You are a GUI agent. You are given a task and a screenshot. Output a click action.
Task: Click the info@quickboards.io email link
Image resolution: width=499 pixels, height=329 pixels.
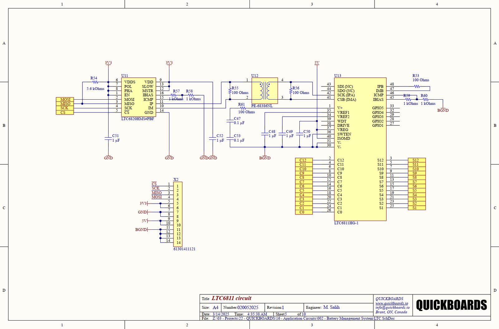392,308
